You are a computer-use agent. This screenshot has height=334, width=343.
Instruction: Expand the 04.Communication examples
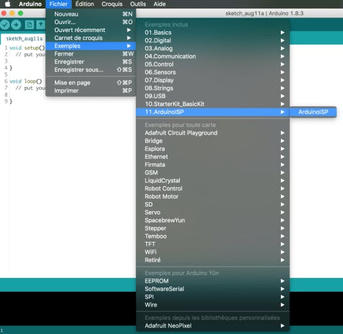(x=212, y=56)
